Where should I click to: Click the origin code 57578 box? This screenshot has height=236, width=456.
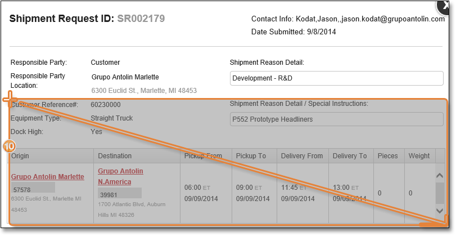[33, 190]
